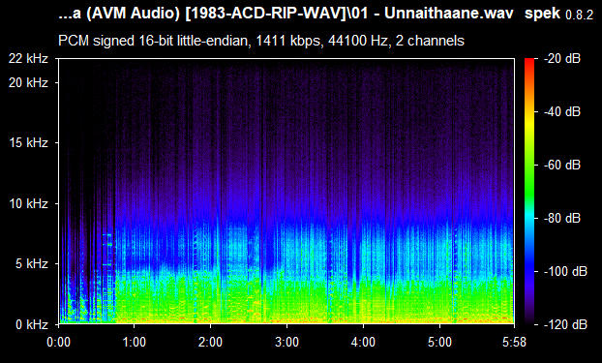Click the -20 dB legend label
Viewport: 602px width, 363px height.
pos(562,59)
